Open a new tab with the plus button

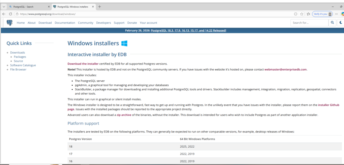pos(99,7)
